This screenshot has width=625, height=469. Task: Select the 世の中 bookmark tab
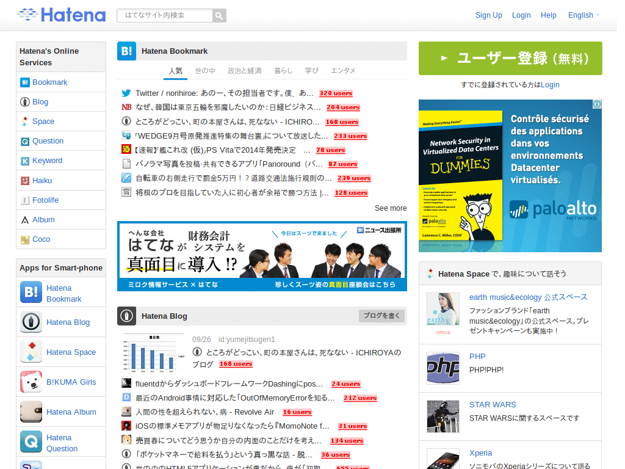tap(205, 71)
